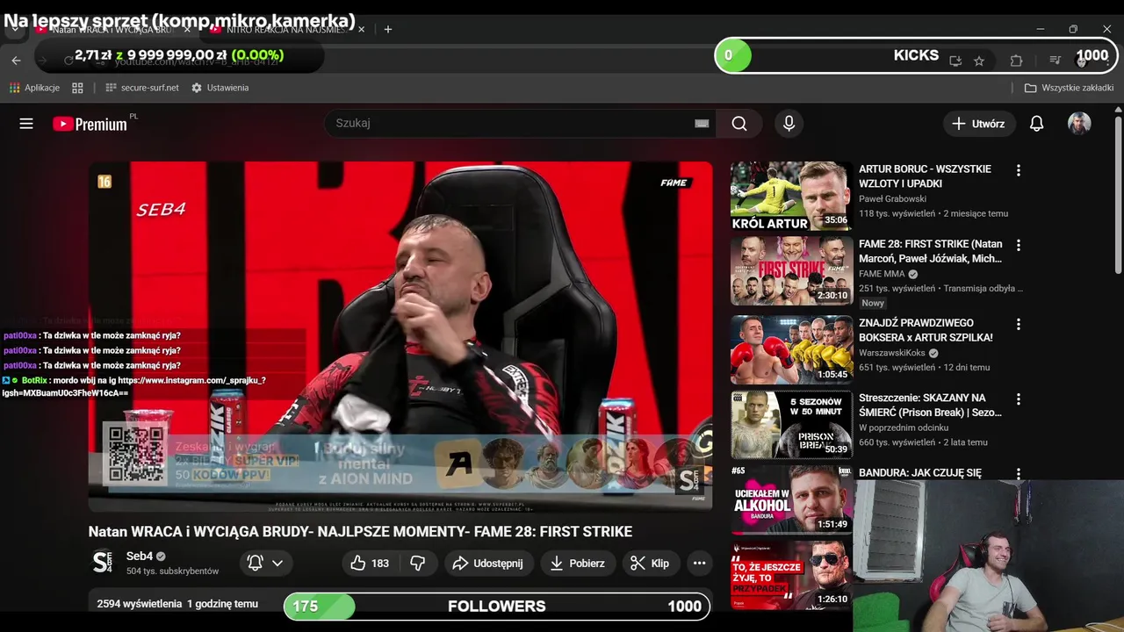Open media controls icon in toolbar
The width and height of the screenshot is (1124, 632).
[1055, 61]
